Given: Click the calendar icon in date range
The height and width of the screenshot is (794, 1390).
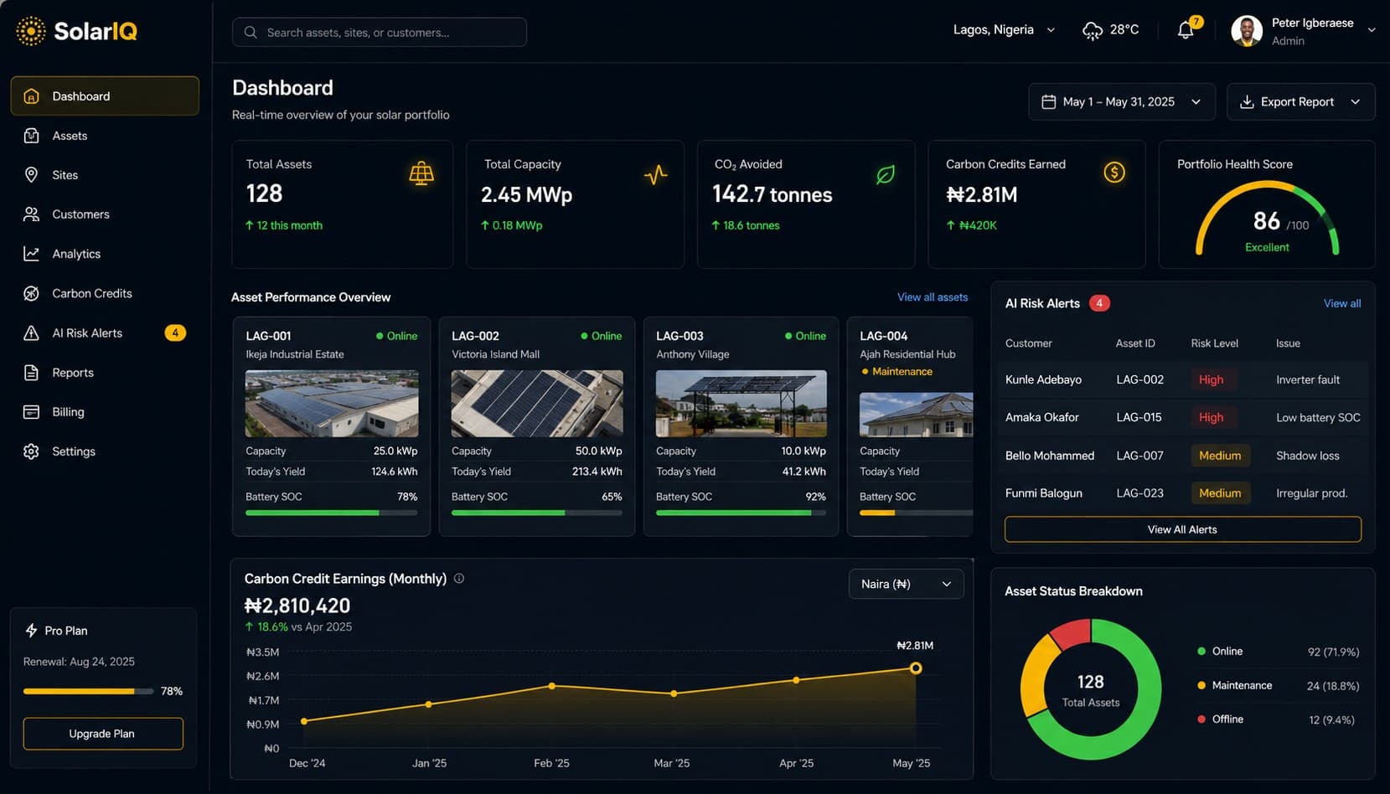Looking at the screenshot, I should point(1048,101).
